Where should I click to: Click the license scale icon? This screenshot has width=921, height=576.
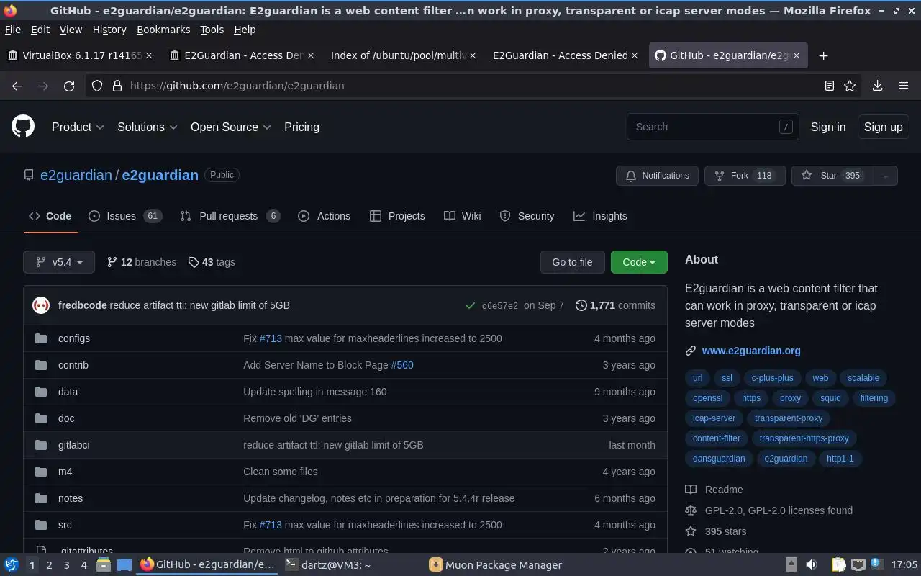click(691, 510)
